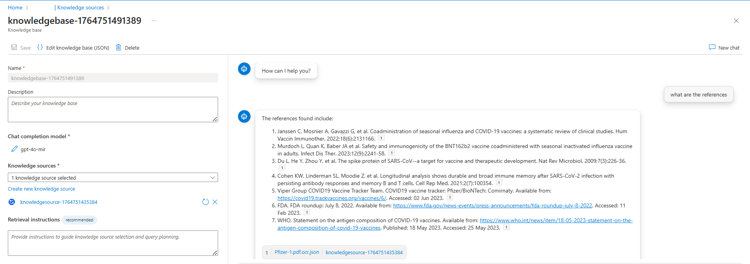
Task: Open Edit knowledge base (JSON)
Action: [x=73, y=48]
